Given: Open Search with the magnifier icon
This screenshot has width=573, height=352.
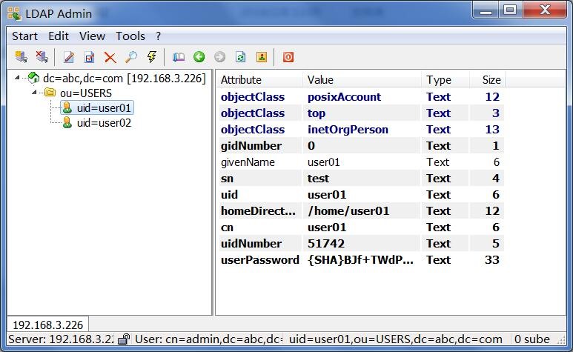Looking at the screenshot, I should click(130, 57).
